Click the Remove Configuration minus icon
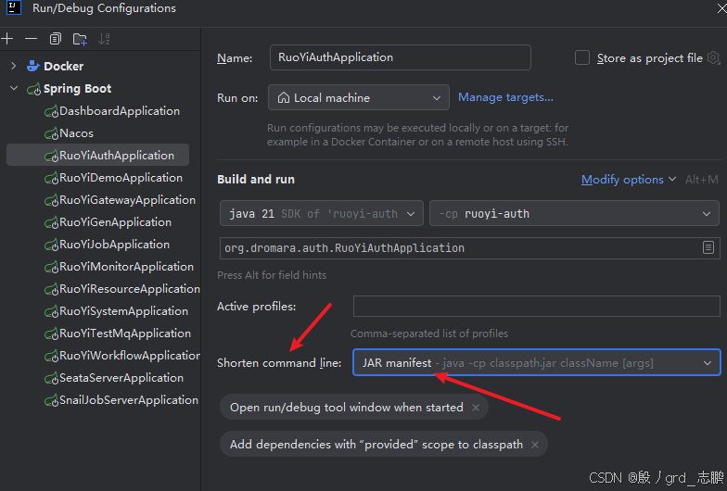727x491 pixels. tap(32, 39)
